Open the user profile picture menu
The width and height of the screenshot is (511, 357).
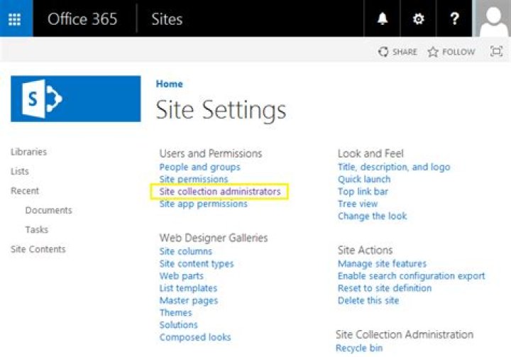pyautogui.click(x=493, y=18)
